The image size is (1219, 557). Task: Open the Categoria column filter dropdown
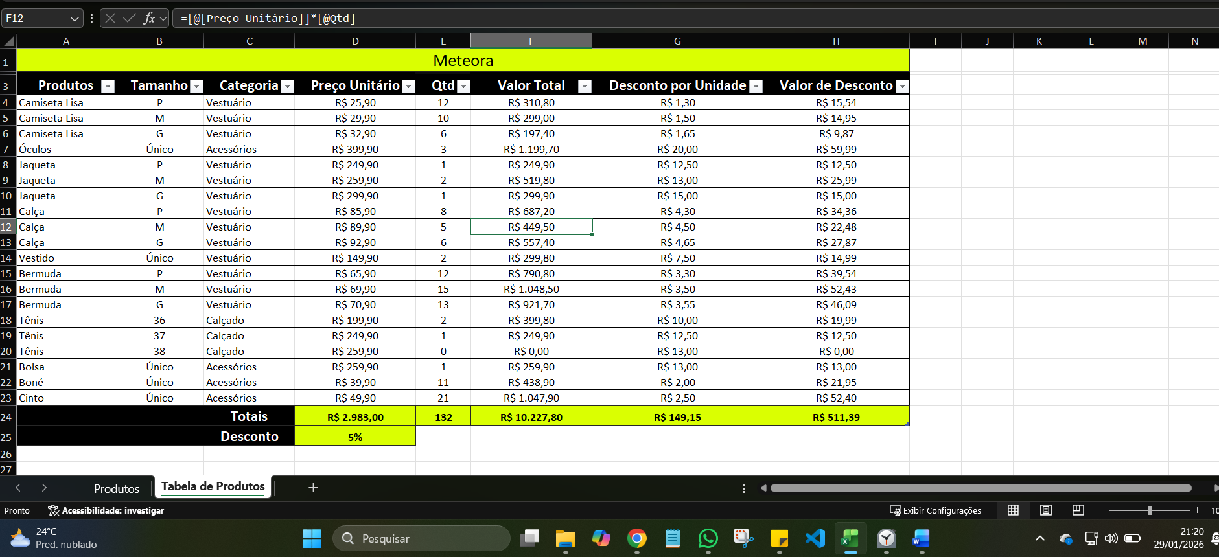(288, 86)
